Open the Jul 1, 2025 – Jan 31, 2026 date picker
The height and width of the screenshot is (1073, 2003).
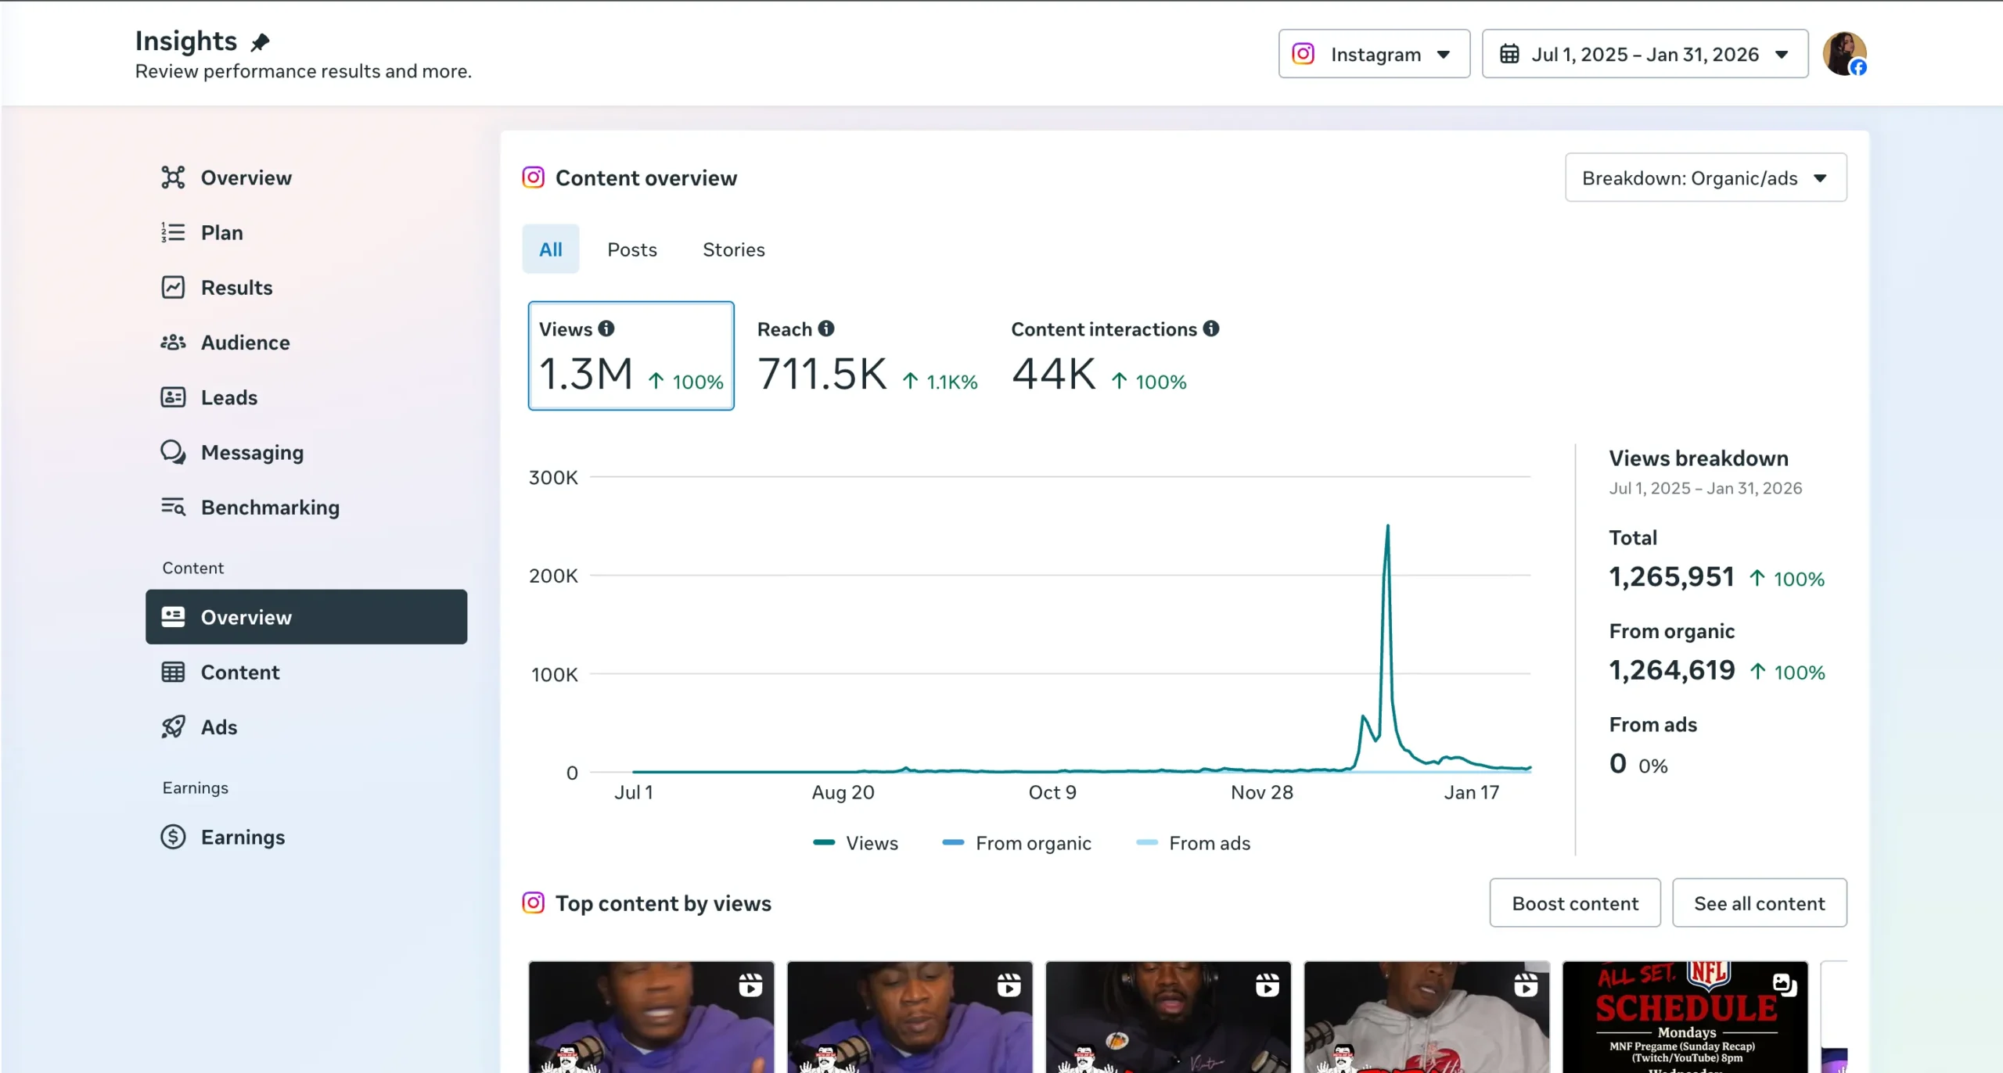(x=1645, y=54)
